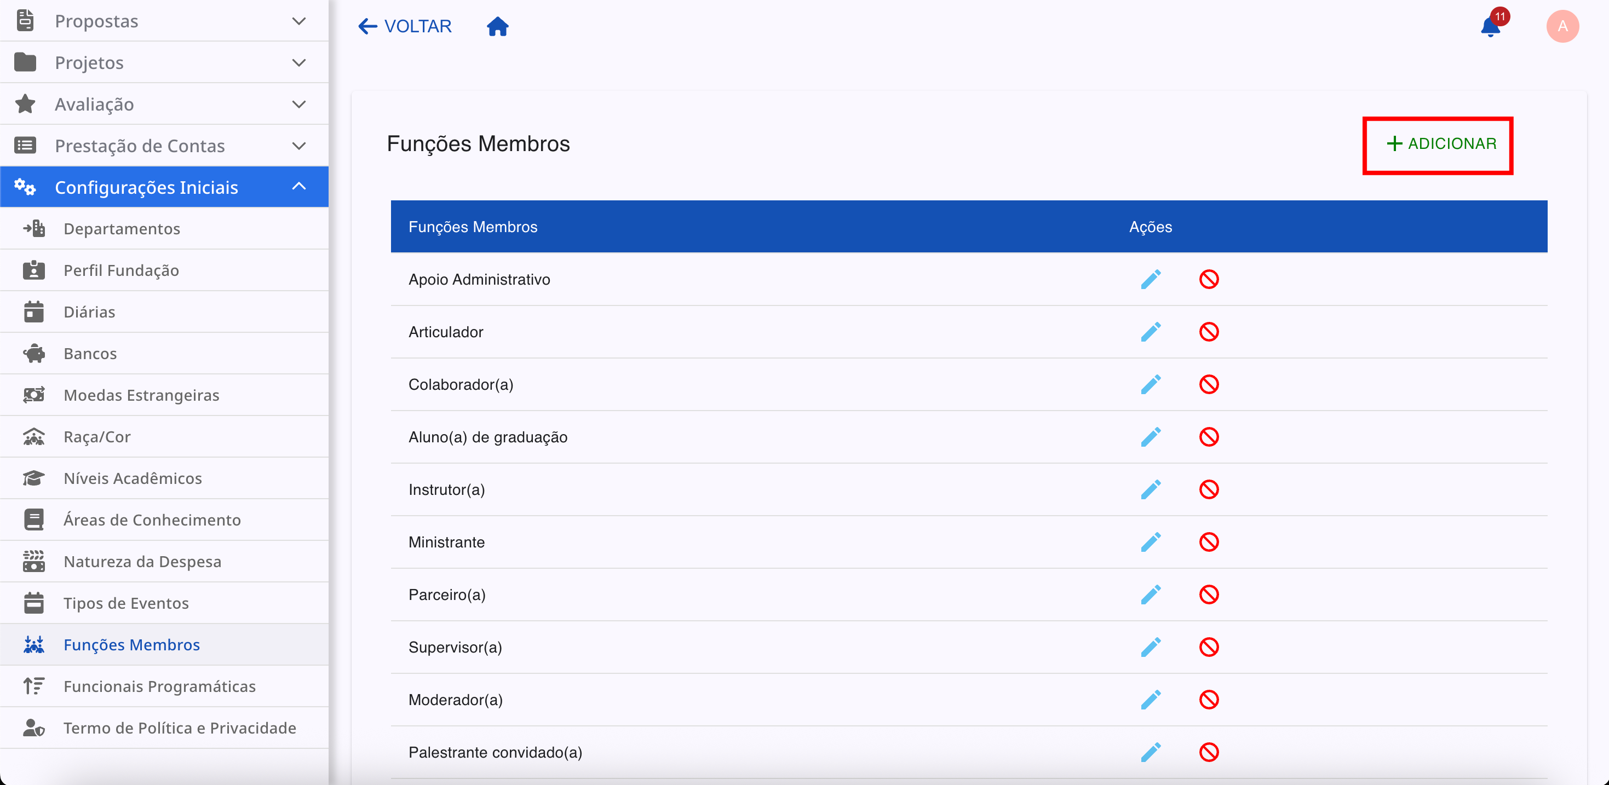Go to Níveis Acadêmicos page

(x=133, y=478)
